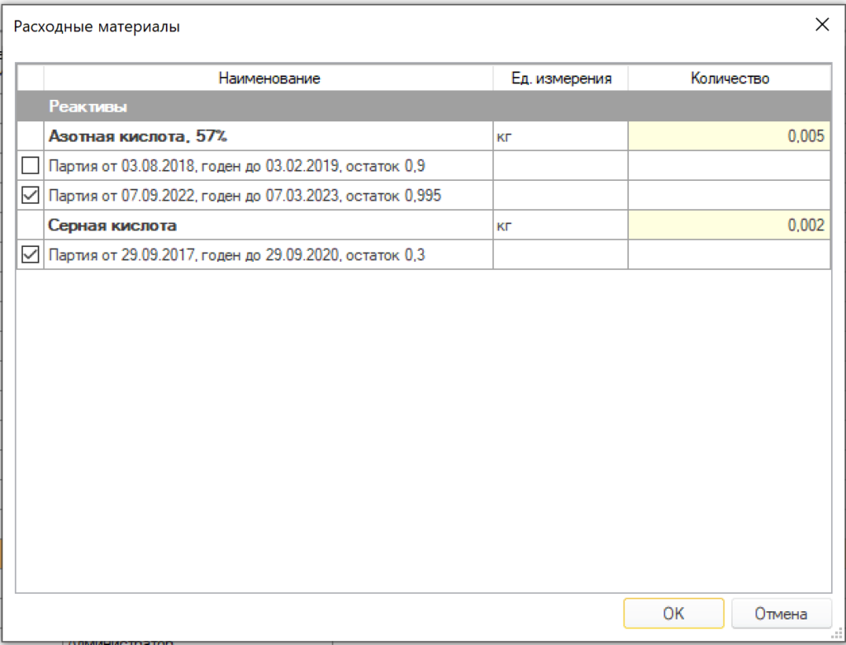
Task: Uncheck the batch dated 29.09.2017 checkbox
Action: (31, 254)
